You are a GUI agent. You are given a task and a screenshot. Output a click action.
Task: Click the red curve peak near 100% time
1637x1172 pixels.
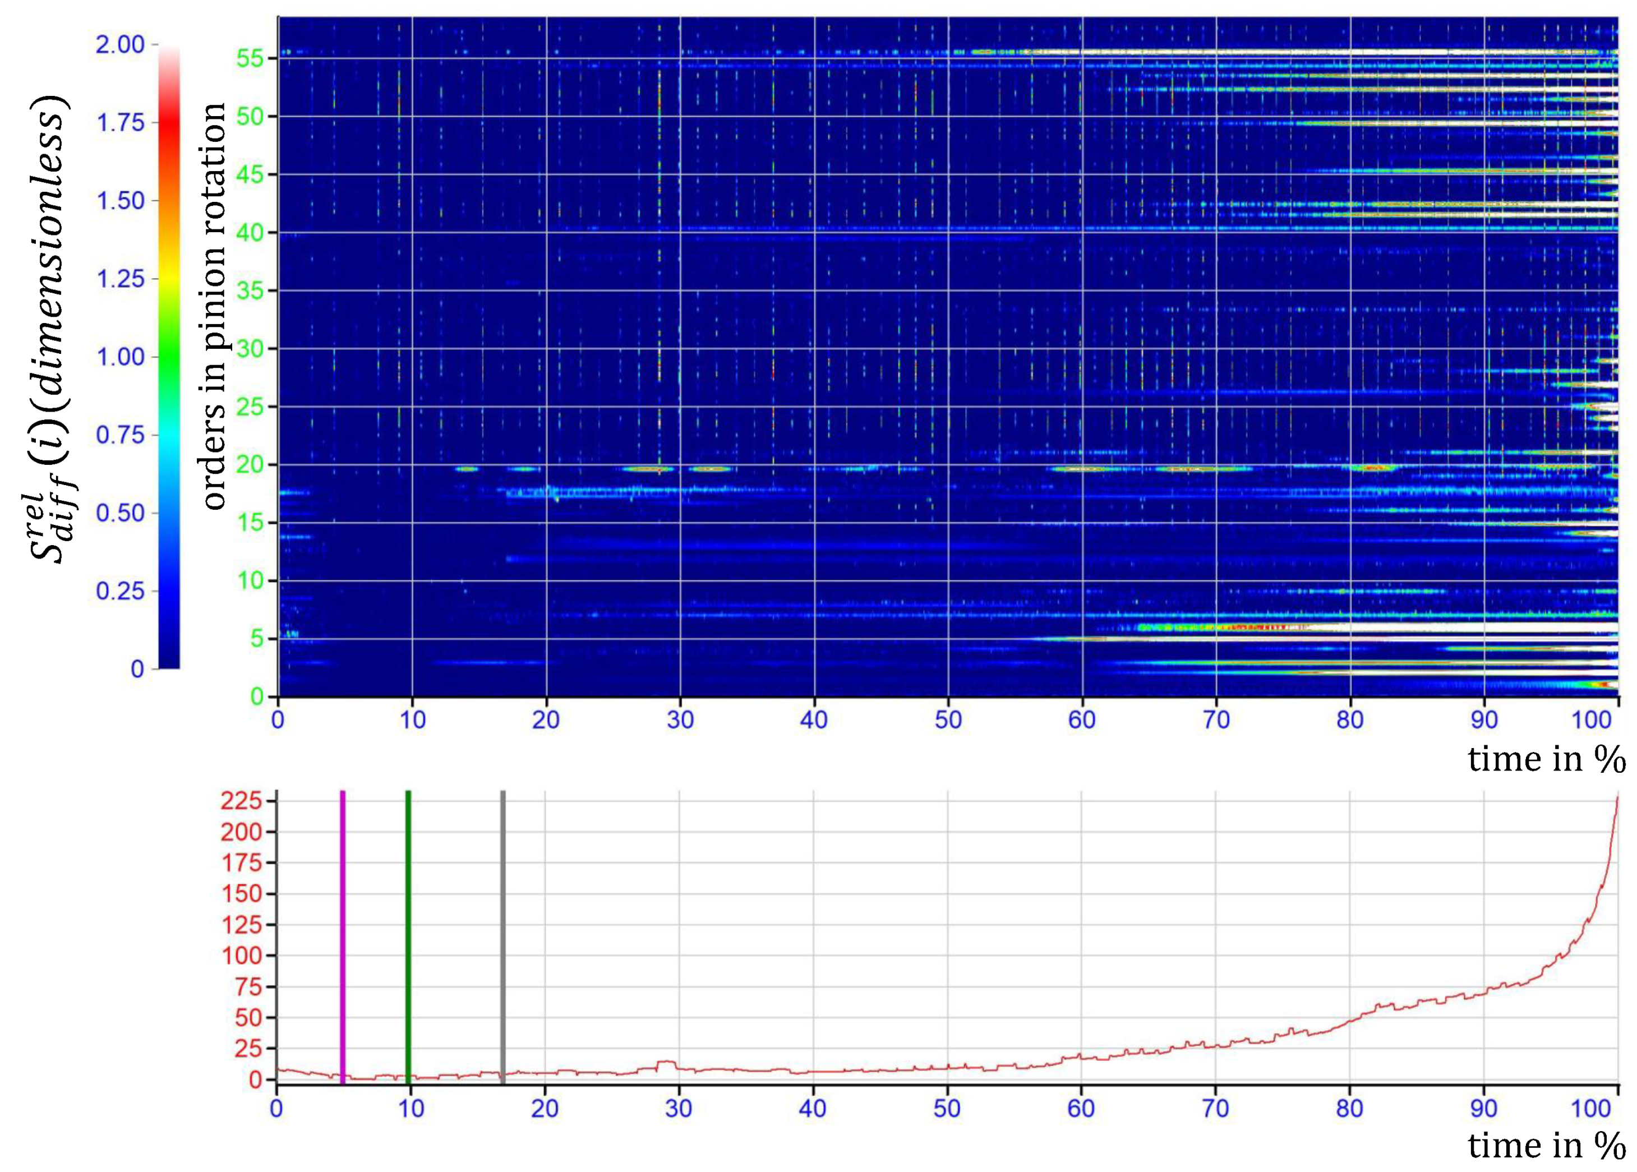(1617, 797)
